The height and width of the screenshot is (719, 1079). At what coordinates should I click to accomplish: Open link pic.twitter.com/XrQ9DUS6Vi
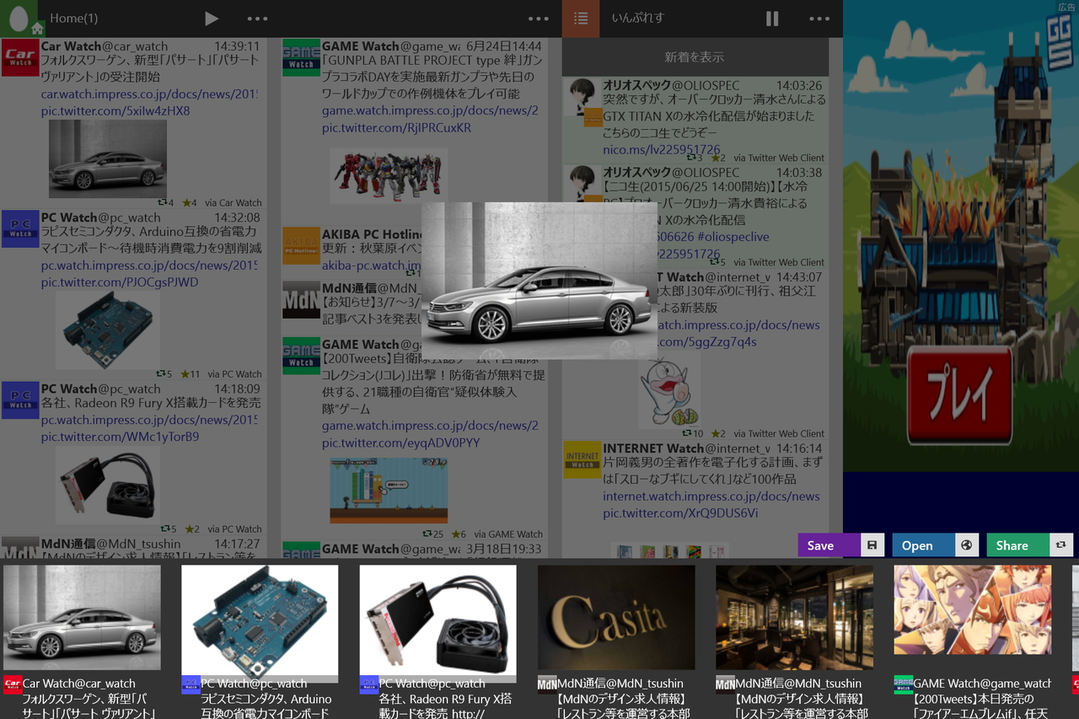tap(680, 513)
